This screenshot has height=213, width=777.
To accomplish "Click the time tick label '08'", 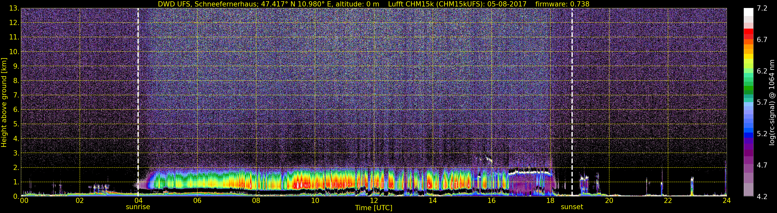I will pyautogui.click(x=256, y=201).
